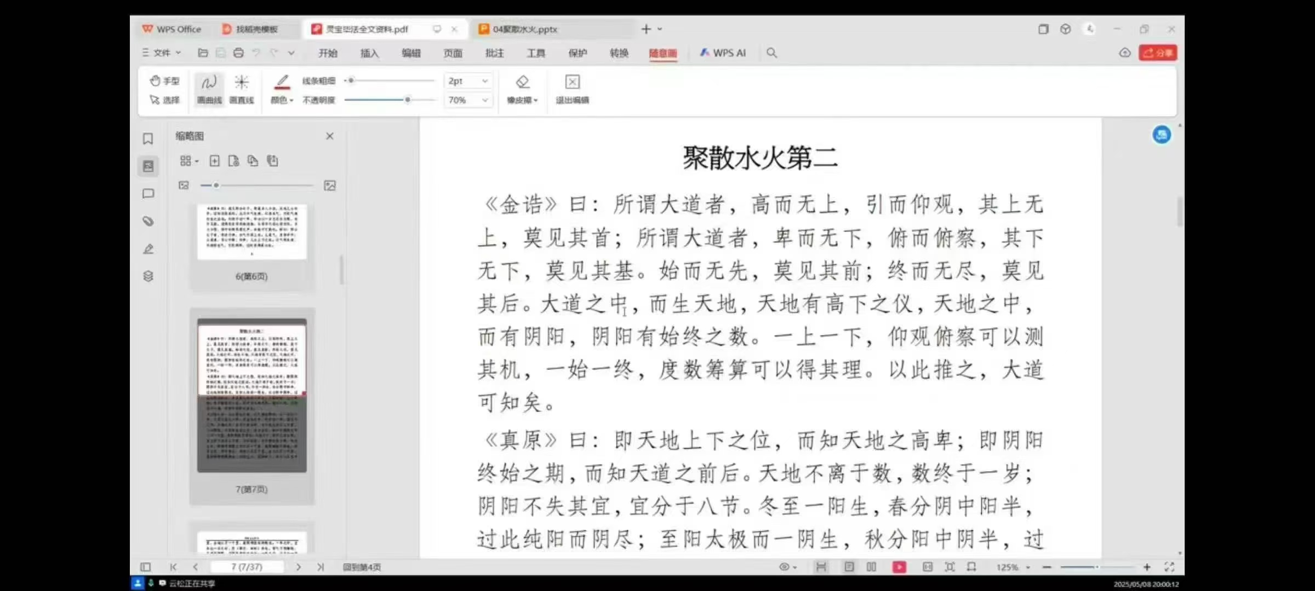This screenshot has width=1315, height=591.
Task: Open the line width 2pt dropdown
Action: coord(484,81)
